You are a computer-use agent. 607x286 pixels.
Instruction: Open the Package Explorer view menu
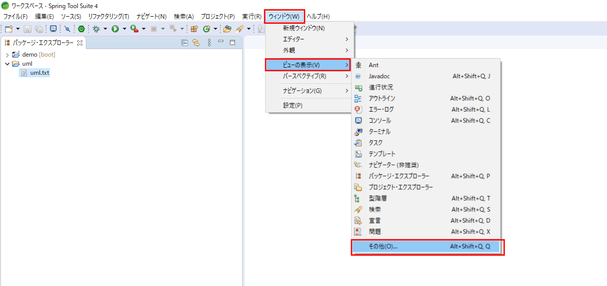(x=209, y=43)
